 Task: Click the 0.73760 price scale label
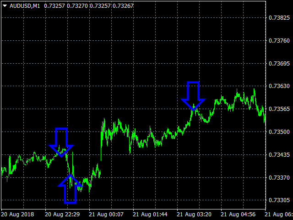(280, 41)
